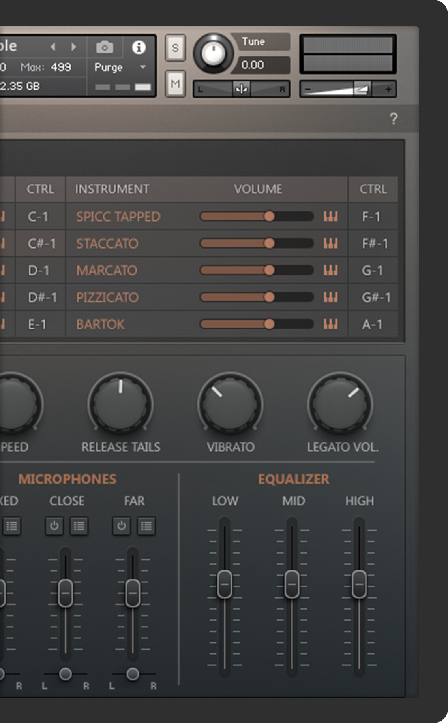This screenshot has width=448, height=723.
Task: Toggle the FAR microphone power button
Action: (122, 526)
